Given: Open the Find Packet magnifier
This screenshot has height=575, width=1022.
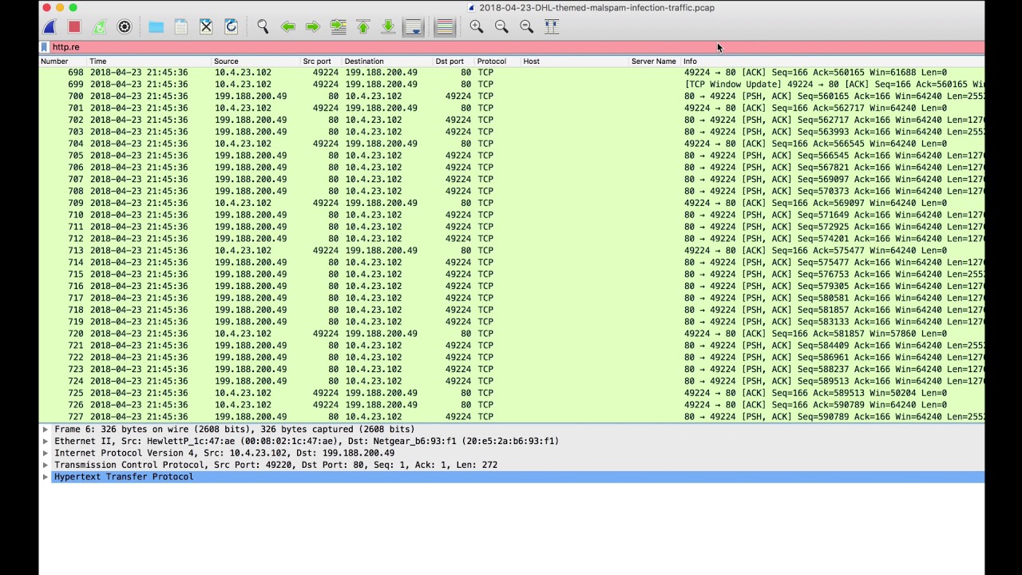Looking at the screenshot, I should click(263, 26).
